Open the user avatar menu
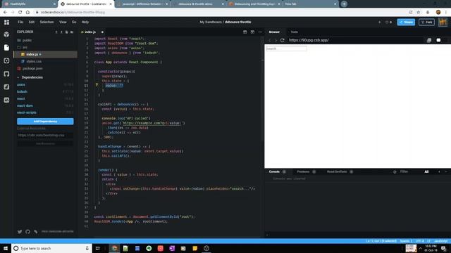 point(443,22)
